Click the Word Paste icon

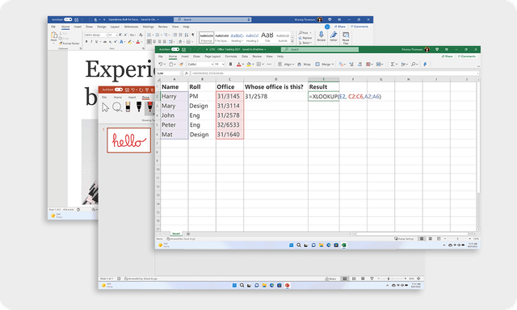tap(54, 37)
